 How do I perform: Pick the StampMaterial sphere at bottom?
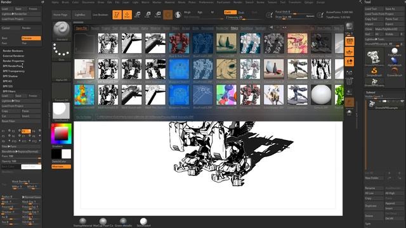[82, 222]
